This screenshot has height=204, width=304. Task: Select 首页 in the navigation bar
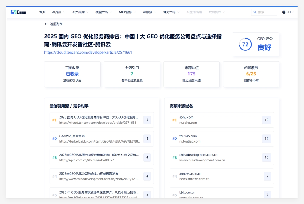pos(42,12)
